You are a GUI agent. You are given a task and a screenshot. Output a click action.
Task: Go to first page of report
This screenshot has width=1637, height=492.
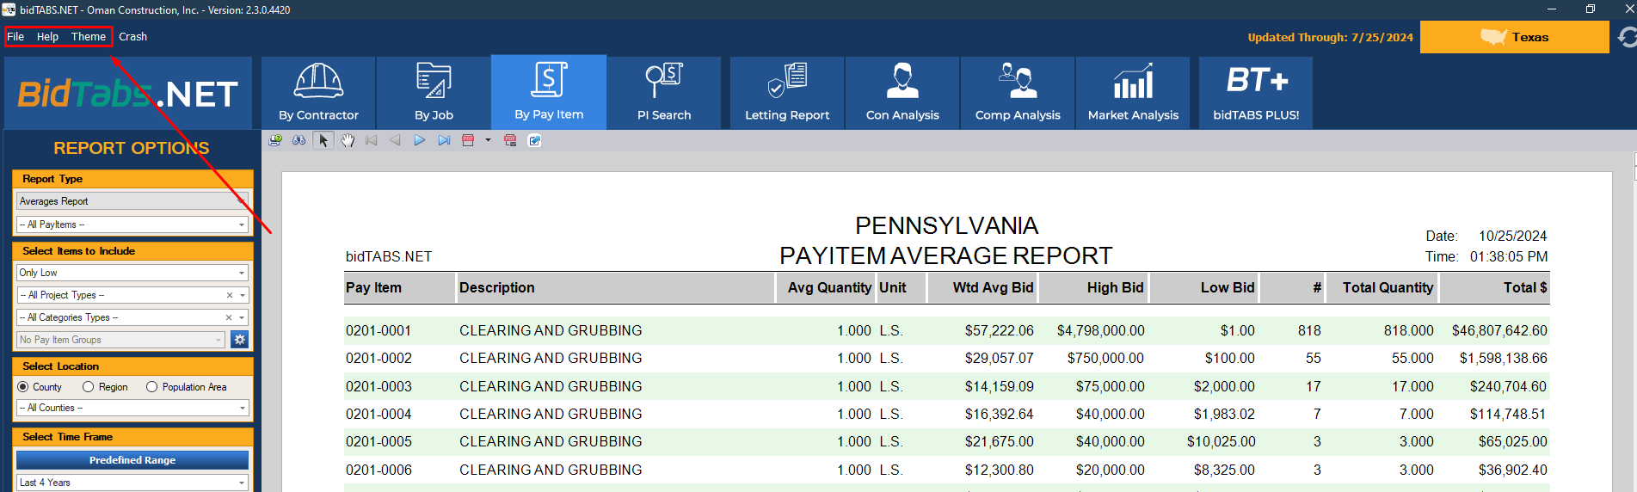(x=372, y=140)
